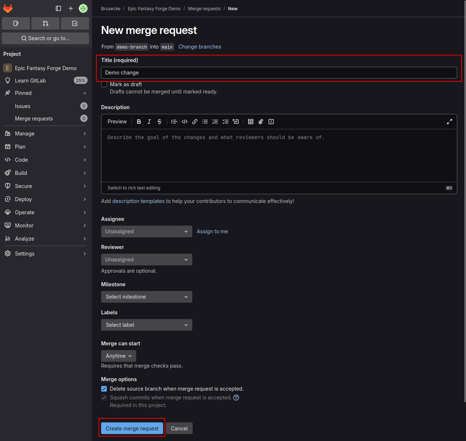The height and width of the screenshot is (441, 466).
Task: Open the Select milestone dropdown
Action: coord(147,297)
